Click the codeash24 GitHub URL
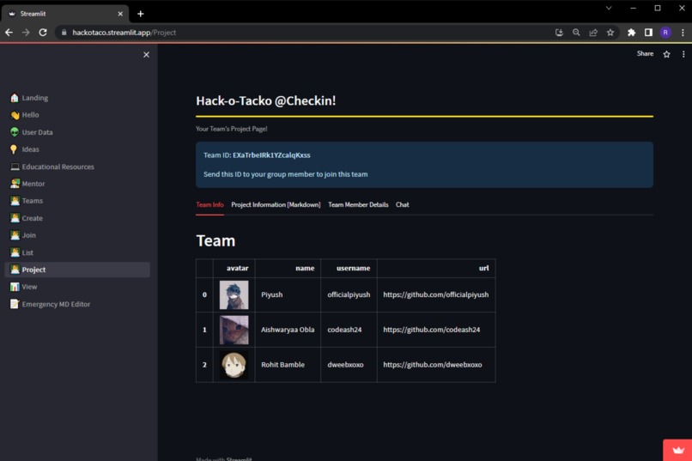 coord(431,330)
